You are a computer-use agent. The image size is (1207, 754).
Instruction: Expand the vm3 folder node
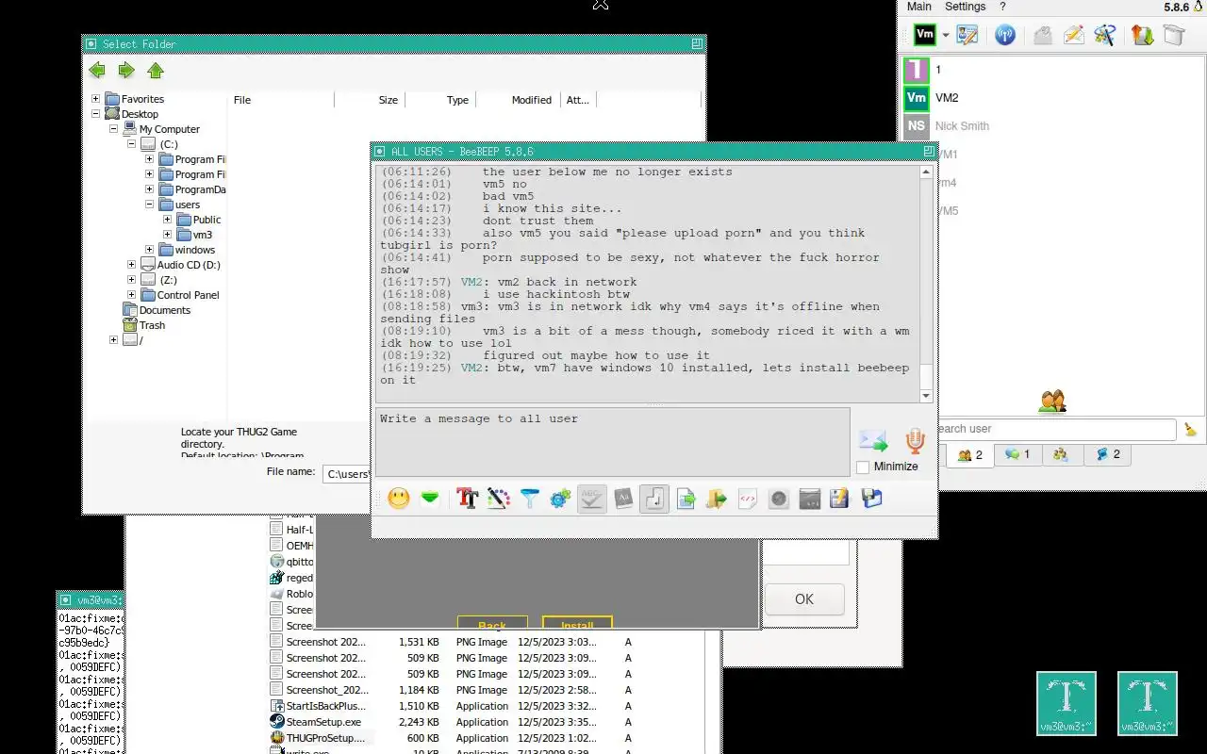(167, 235)
